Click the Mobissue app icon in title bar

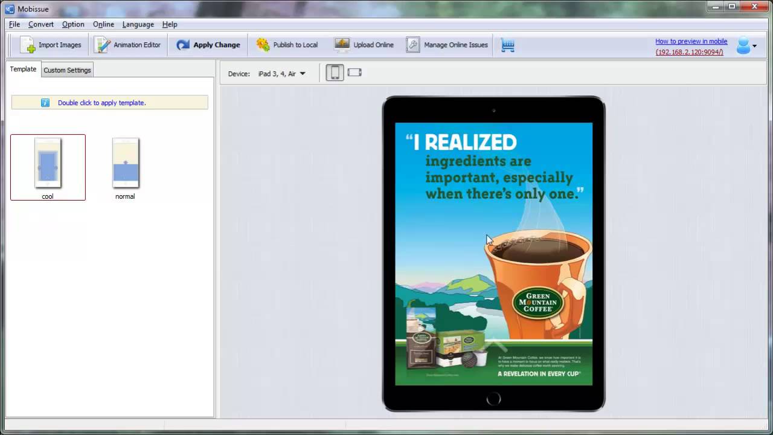pyautogui.click(x=10, y=8)
